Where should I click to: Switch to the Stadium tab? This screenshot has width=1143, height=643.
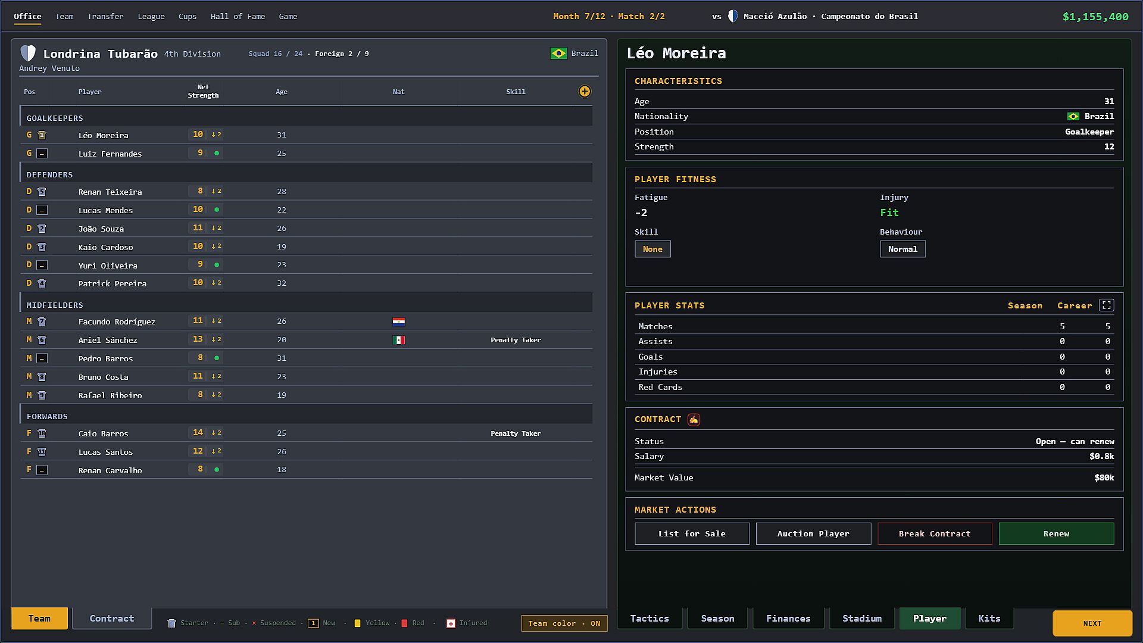click(861, 619)
